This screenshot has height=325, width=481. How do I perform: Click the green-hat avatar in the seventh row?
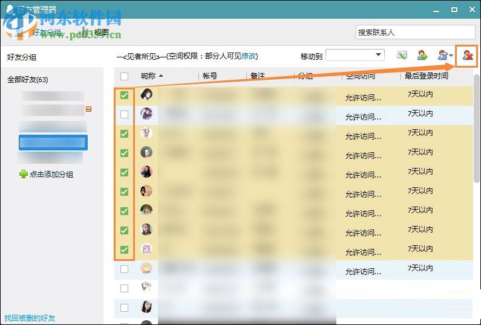pyautogui.click(x=146, y=210)
